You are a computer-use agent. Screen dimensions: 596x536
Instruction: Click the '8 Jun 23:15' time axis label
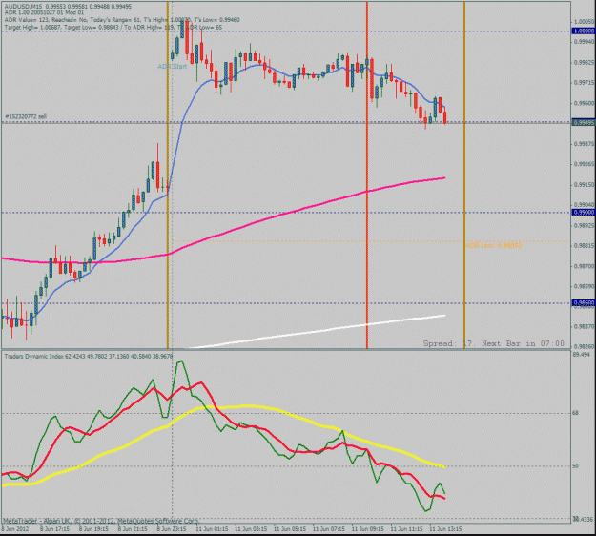click(172, 529)
